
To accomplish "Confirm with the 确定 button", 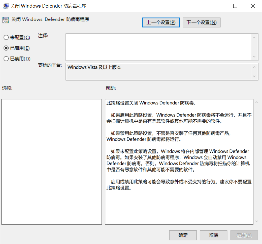I will click(183, 235).
